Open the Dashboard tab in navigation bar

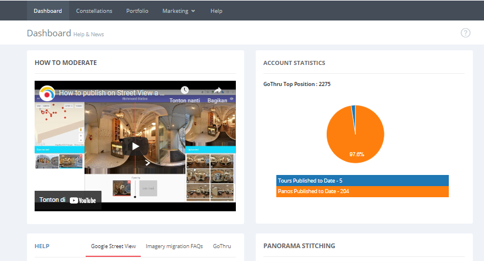(x=48, y=11)
